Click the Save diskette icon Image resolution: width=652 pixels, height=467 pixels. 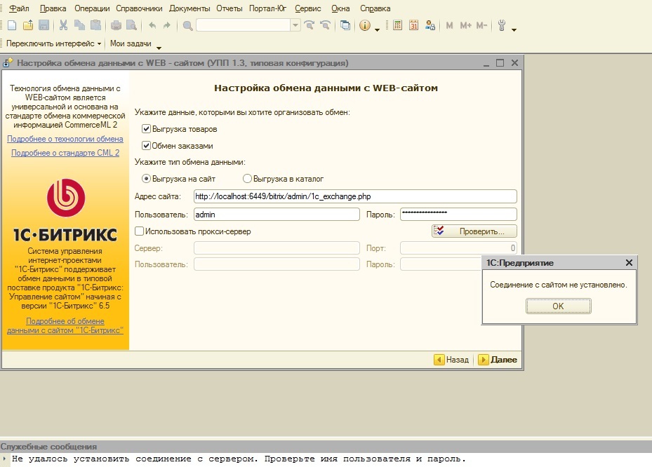[x=44, y=25]
